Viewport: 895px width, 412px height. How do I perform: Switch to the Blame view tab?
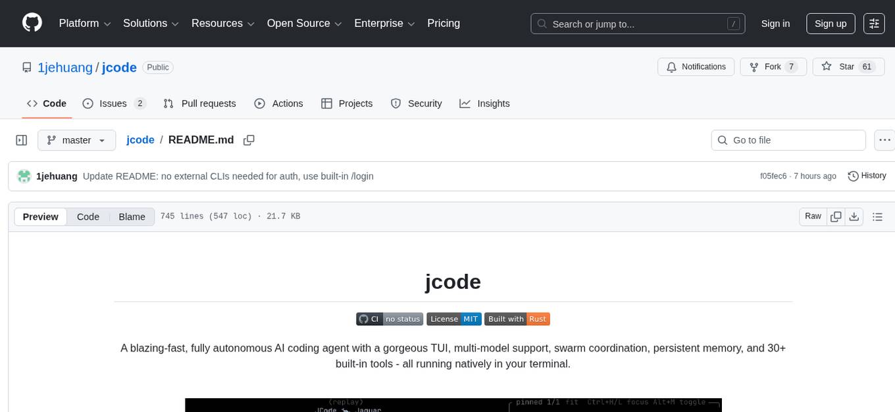pos(132,217)
